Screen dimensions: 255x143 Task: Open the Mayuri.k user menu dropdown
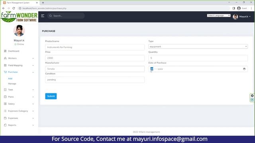245,17
